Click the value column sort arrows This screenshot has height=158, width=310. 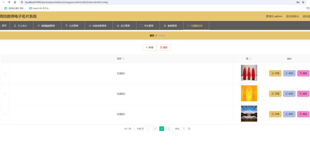pos(250,59)
